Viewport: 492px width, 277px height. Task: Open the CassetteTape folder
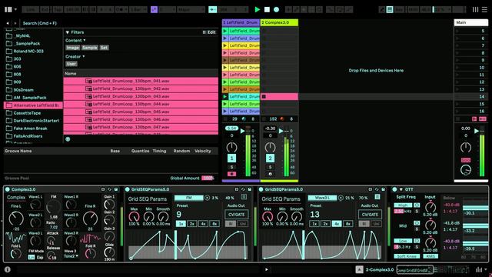click(x=27, y=113)
